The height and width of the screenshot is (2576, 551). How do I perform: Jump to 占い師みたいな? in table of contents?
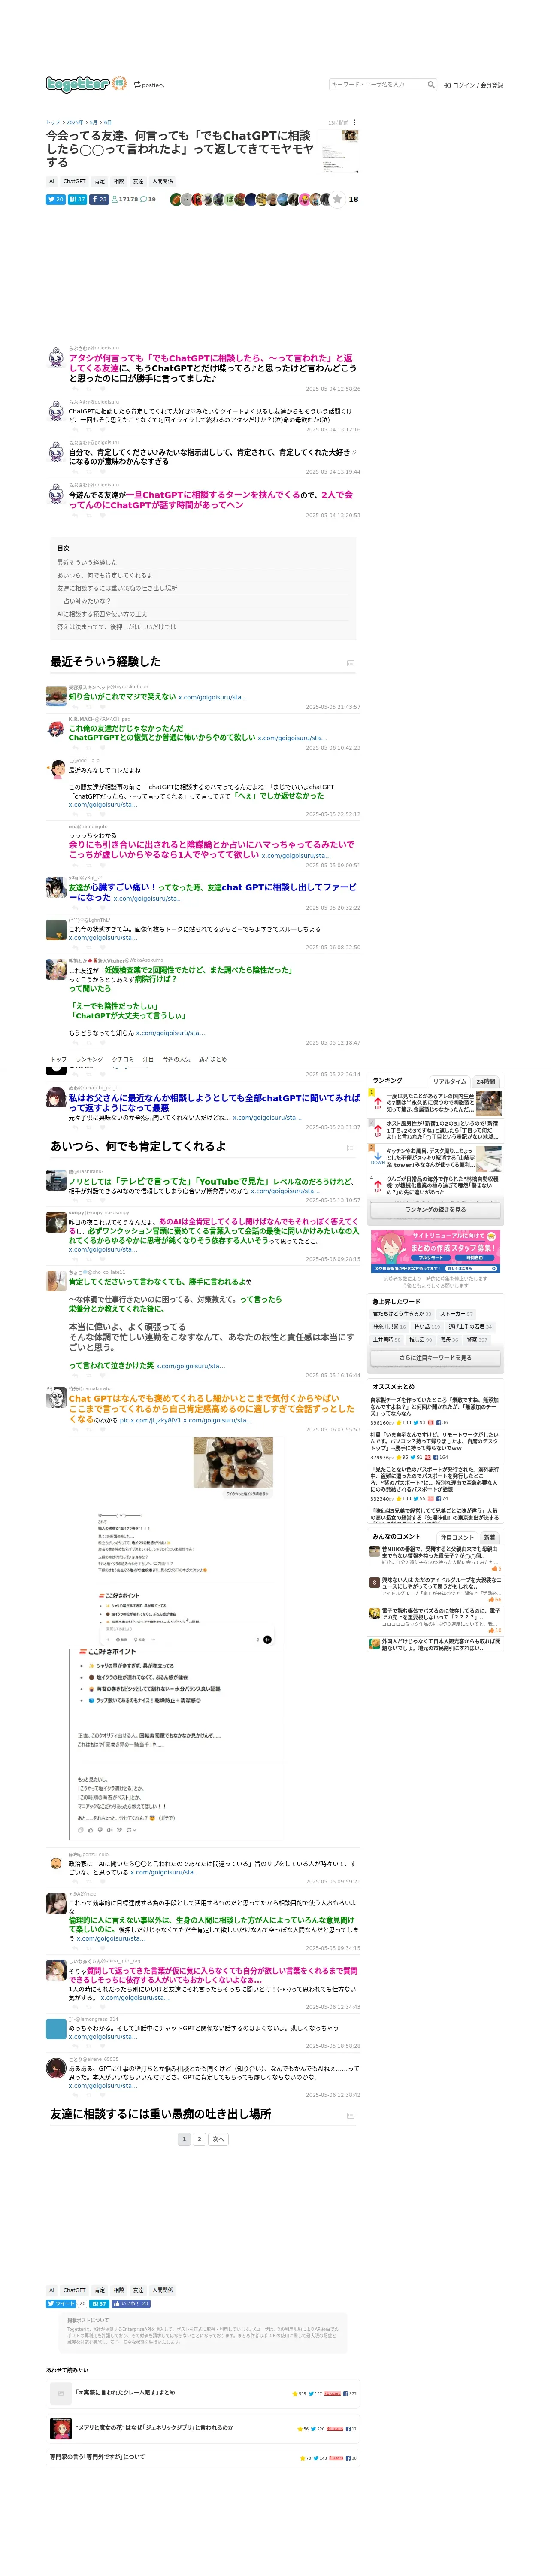(x=87, y=601)
